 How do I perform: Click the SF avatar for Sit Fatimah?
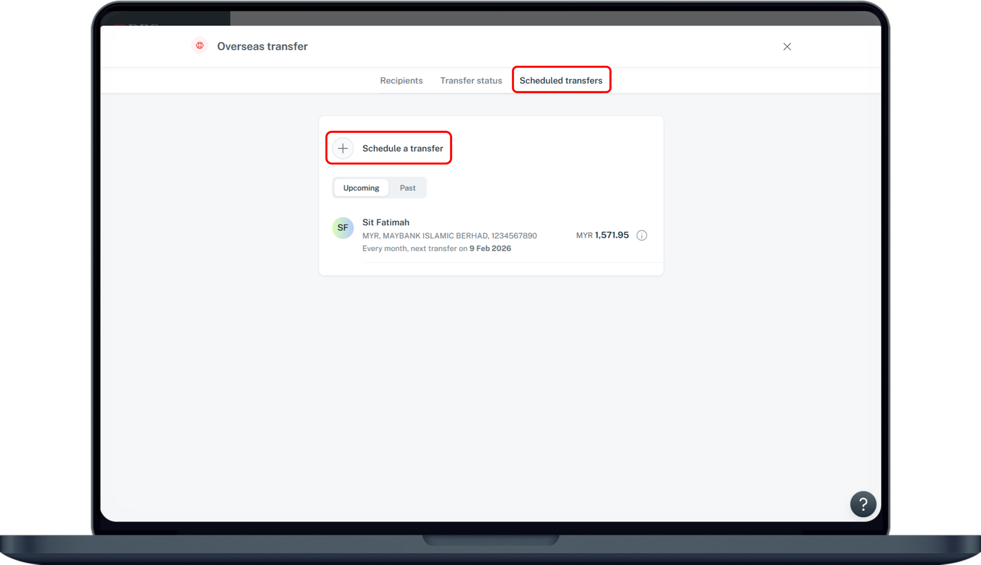pyautogui.click(x=342, y=228)
